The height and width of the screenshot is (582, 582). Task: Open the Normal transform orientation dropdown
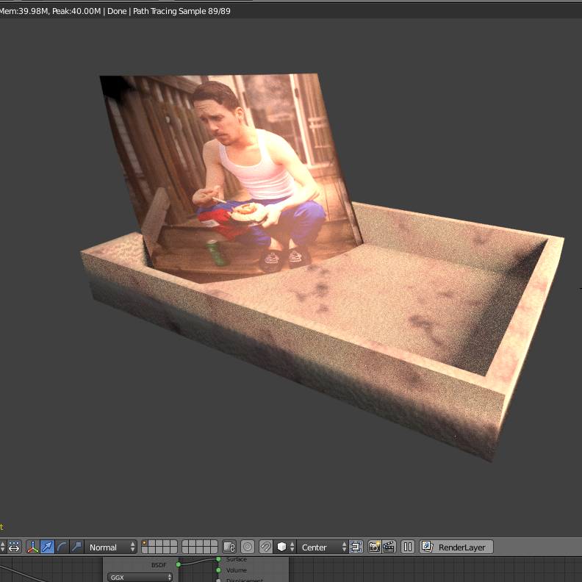[x=111, y=547]
